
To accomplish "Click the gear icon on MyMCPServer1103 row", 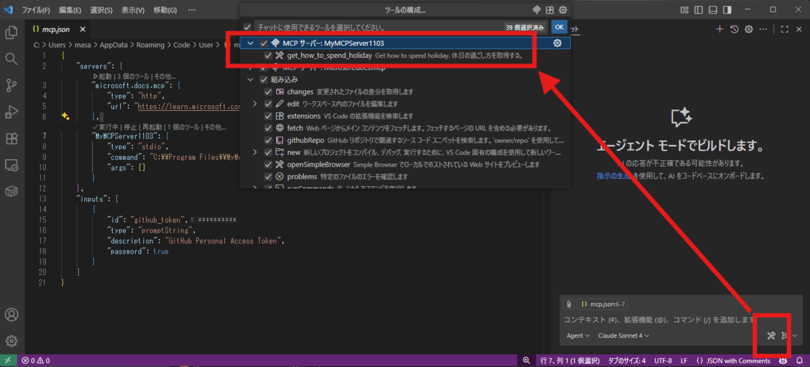I will tap(558, 43).
